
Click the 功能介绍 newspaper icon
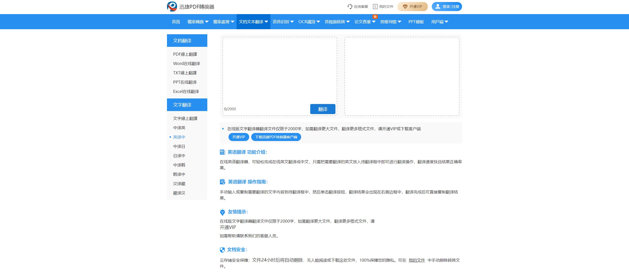pyautogui.click(x=222, y=152)
